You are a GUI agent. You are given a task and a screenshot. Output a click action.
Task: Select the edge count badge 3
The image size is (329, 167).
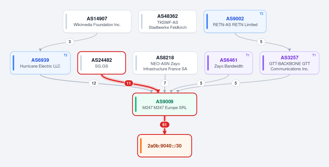(70, 42)
